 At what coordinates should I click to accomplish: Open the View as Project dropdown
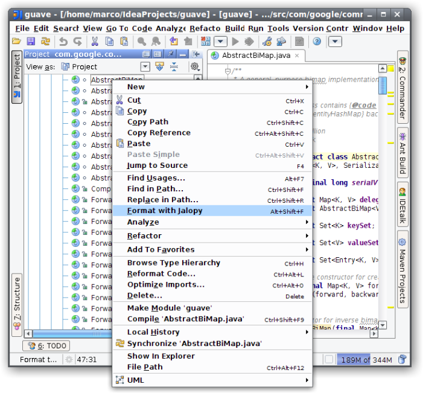click(x=145, y=66)
